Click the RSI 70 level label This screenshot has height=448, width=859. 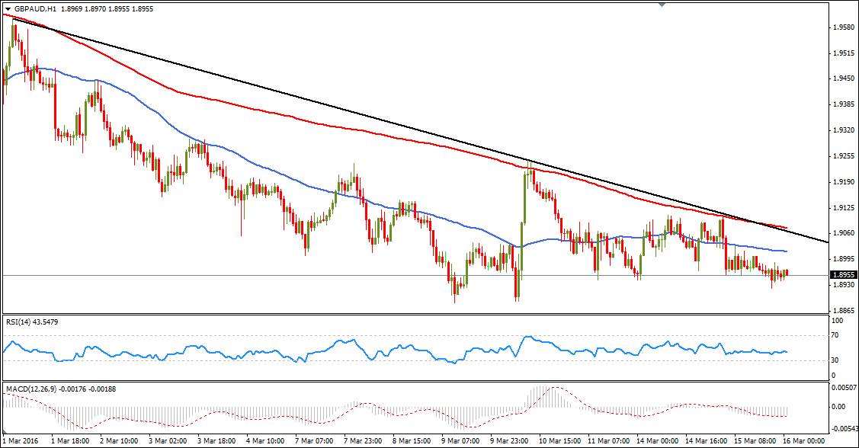[x=835, y=335]
